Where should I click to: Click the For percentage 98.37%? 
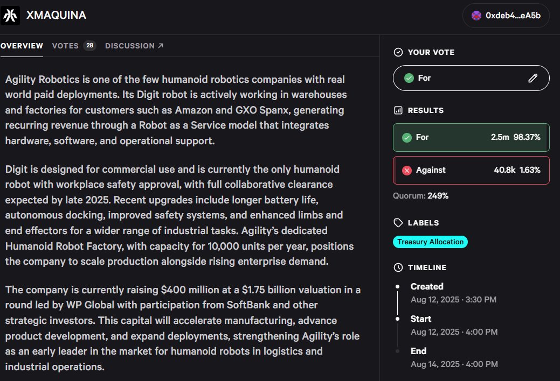[x=527, y=137]
